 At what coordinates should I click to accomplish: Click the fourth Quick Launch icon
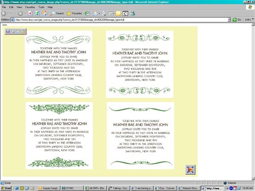click(x=32, y=188)
